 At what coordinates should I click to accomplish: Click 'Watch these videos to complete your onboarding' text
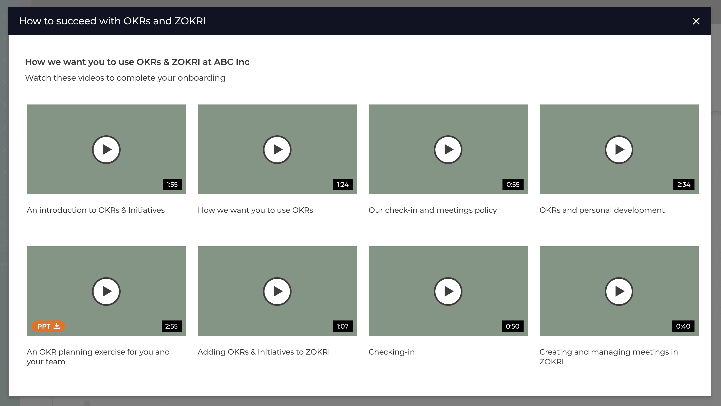tap(125, 78)
